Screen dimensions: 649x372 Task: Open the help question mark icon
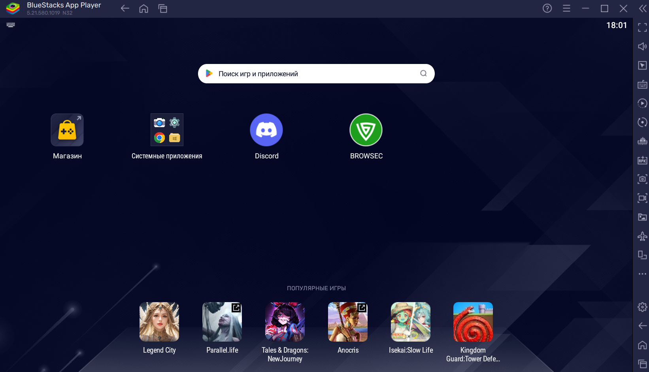[x=547, y=8]
